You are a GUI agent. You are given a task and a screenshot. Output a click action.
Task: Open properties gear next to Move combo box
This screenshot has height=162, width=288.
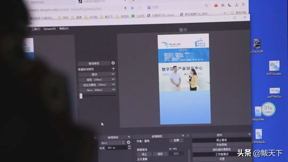click(x=128, y=142)
